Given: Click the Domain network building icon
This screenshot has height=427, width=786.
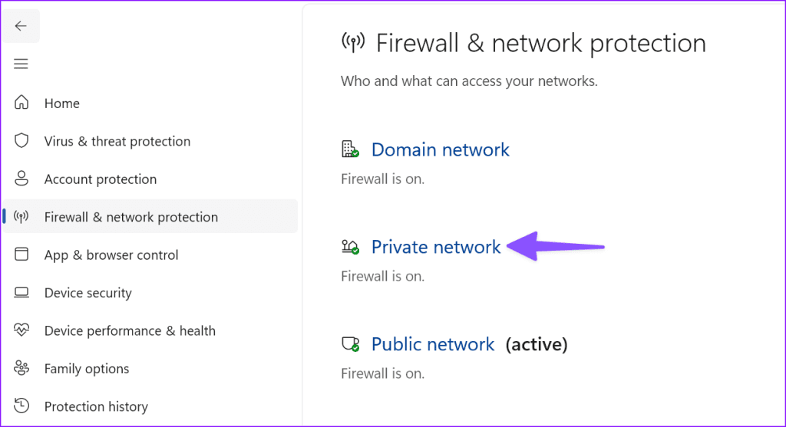Looking at the screenshot, I should [350, 149].
